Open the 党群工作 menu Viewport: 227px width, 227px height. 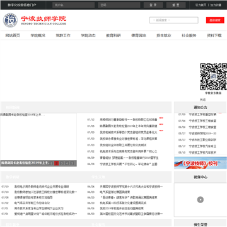click(x=63, y=35)
